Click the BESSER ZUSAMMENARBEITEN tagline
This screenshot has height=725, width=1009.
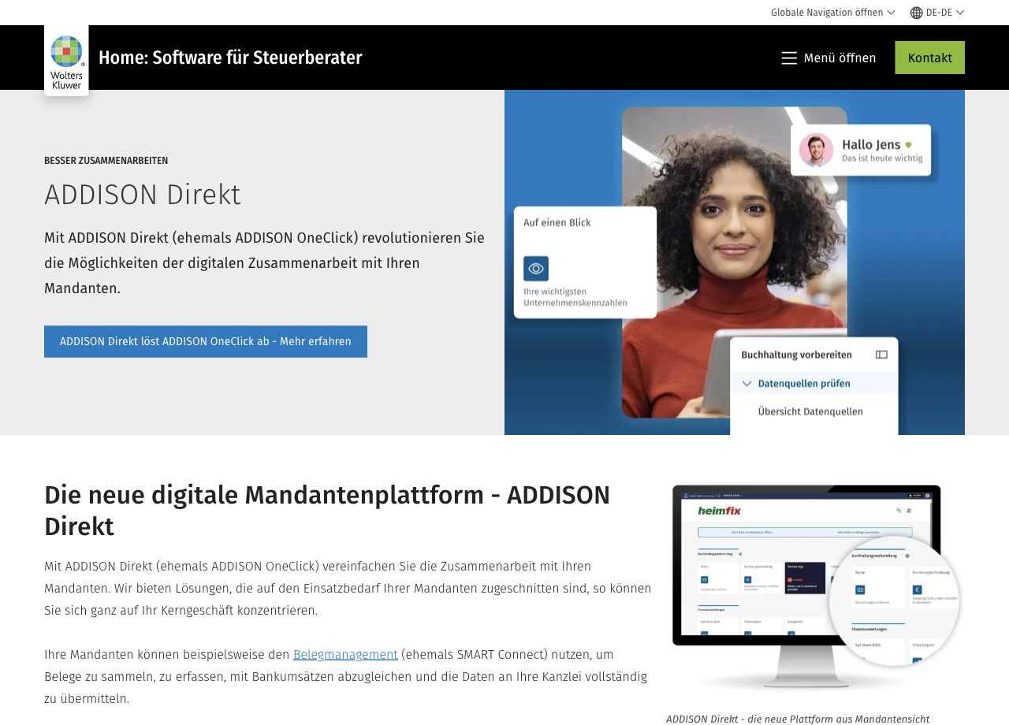(106, 161)
